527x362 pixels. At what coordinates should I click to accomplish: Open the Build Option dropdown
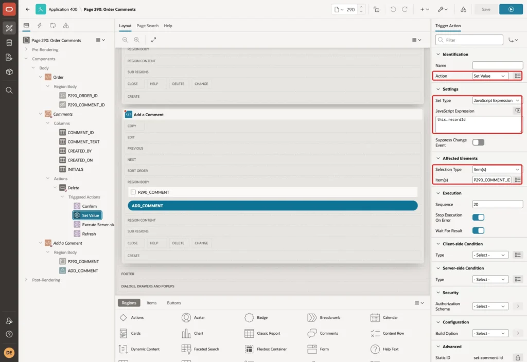(490, 333)
